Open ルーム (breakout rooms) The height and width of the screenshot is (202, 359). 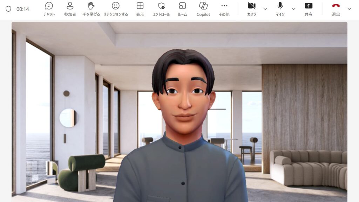pos(182,9)
